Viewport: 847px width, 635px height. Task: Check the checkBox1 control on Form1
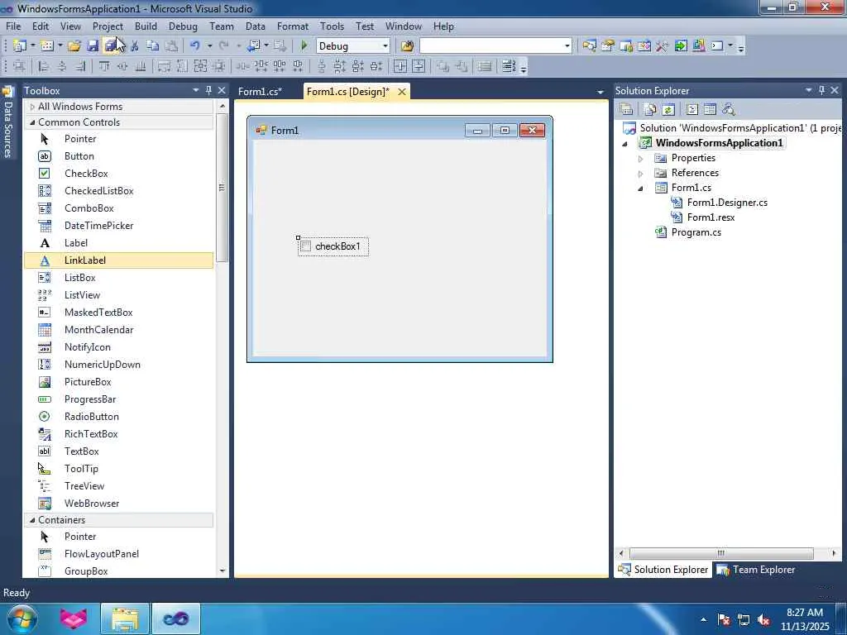coord(306,246)
